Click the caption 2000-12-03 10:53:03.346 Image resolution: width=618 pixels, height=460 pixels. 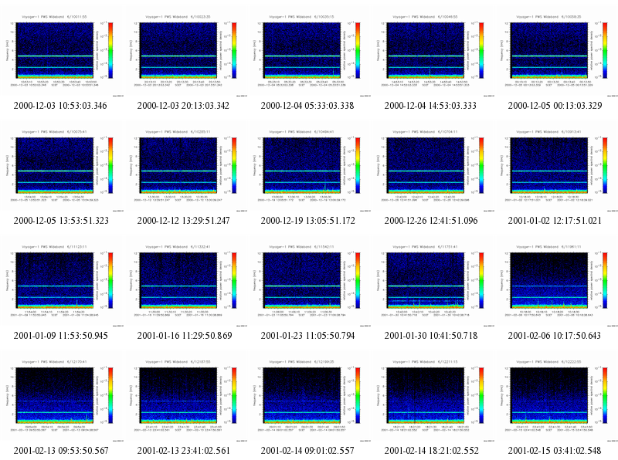tap(60, 106)
